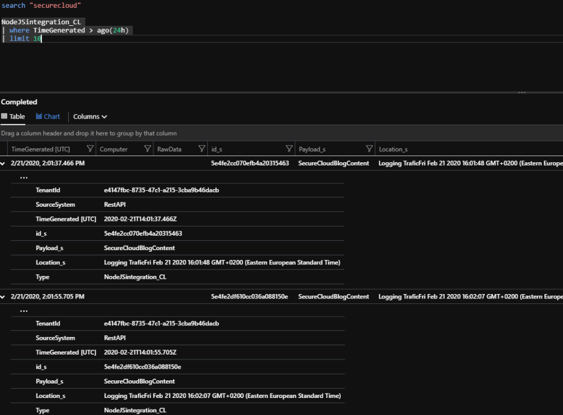Sort by the TimeGenerated [UTC] column header
This screenshot has height=415, width=563.
tap(40, 149)
